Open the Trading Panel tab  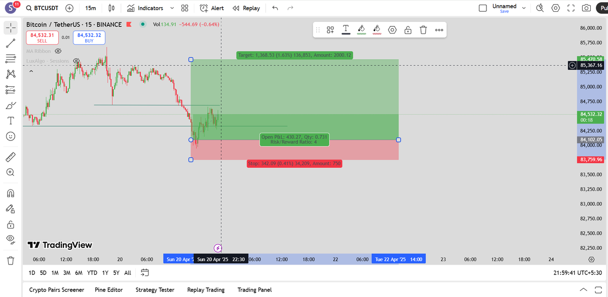pyautogui.click(x=254, y=290)
